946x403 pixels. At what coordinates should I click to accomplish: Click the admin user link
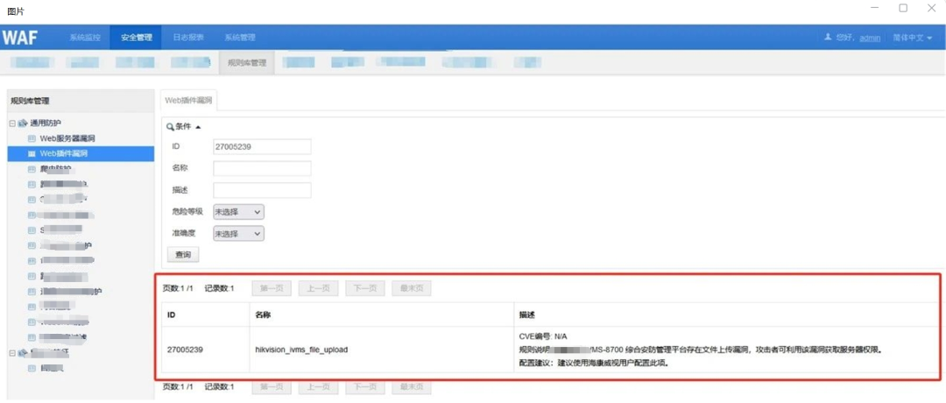[870, 38]
